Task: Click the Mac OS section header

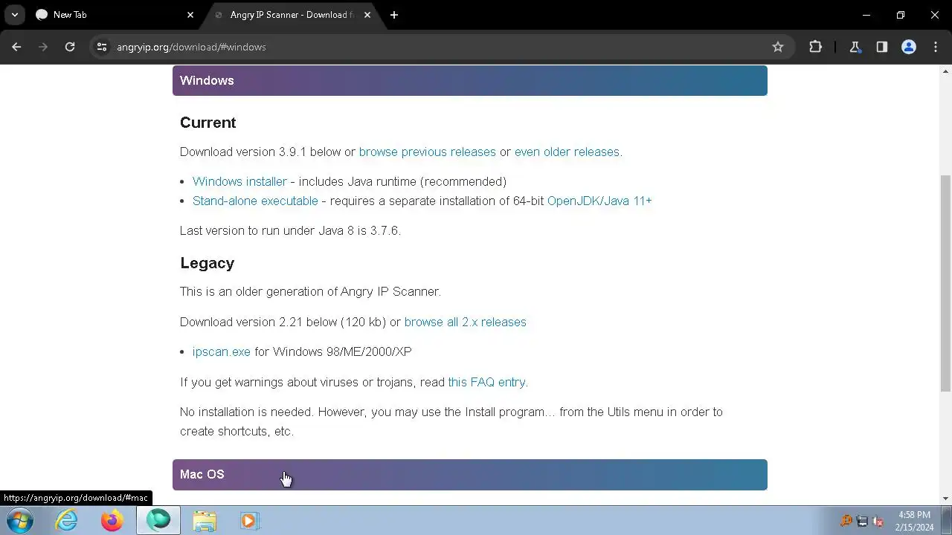Action: [470, 475]
